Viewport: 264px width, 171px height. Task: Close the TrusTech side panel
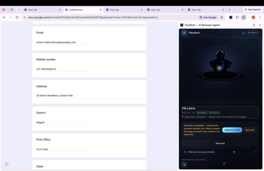point(260,25)
